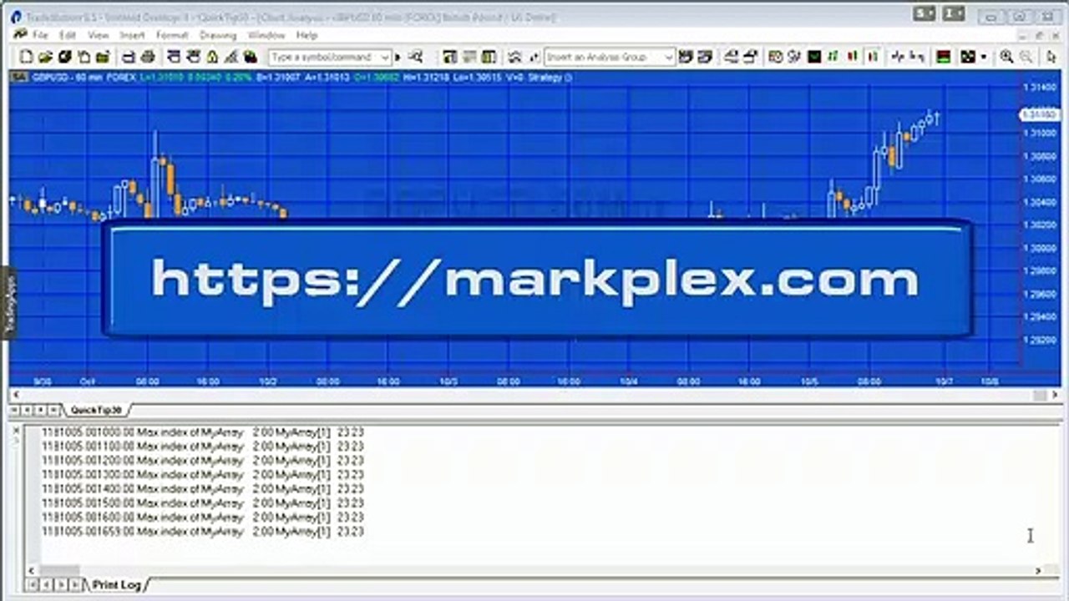Image resolution: width=1069 pixels, height=601 pixels.
Task: Open the Drawing menu
Action: point(218,35)
